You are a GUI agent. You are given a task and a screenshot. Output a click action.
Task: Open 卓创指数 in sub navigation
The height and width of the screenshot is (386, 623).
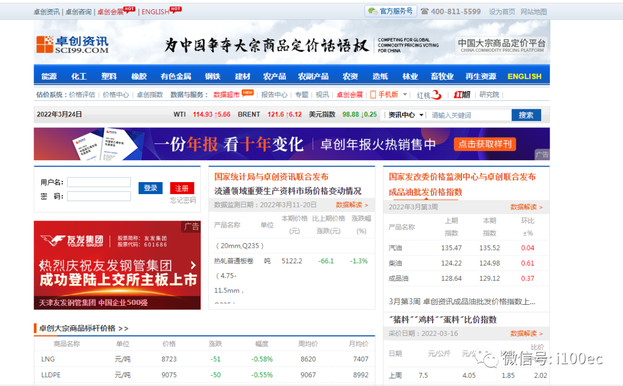click(150, 94)
